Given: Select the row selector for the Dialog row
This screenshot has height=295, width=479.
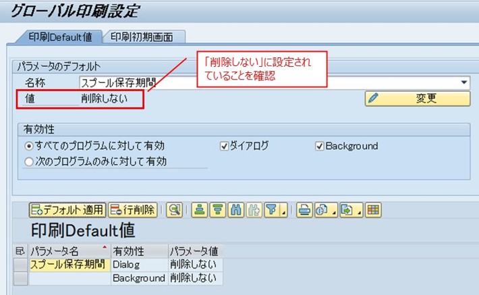Looking at the screenshot, I should point(21,265).
